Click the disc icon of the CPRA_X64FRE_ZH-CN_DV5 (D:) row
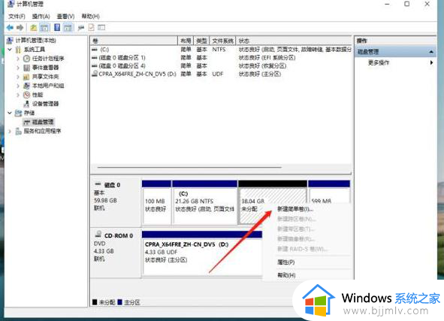 coord(95,74)
